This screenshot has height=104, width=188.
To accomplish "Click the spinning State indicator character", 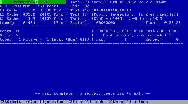I will [17, 35].
